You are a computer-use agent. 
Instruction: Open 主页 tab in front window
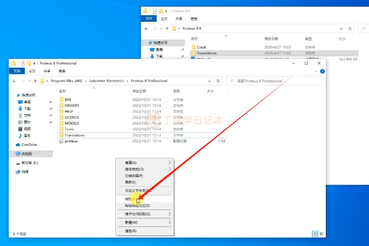(x=32, y=71)
